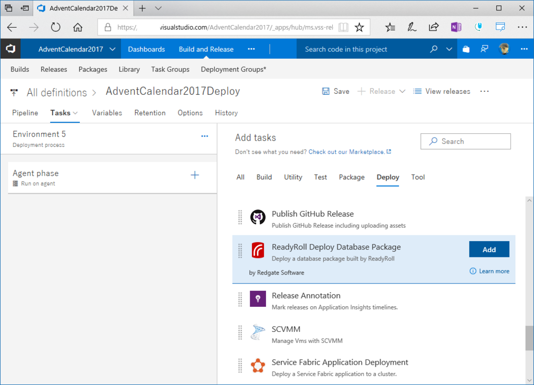Screen dimensions: 534x385
Task: Add page to favorites with star icon
Action: click(359, 27)
